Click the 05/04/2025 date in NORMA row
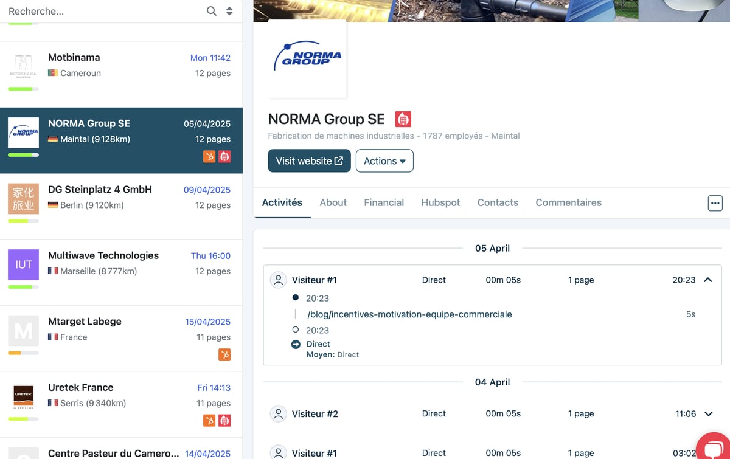 click(207, 123)
